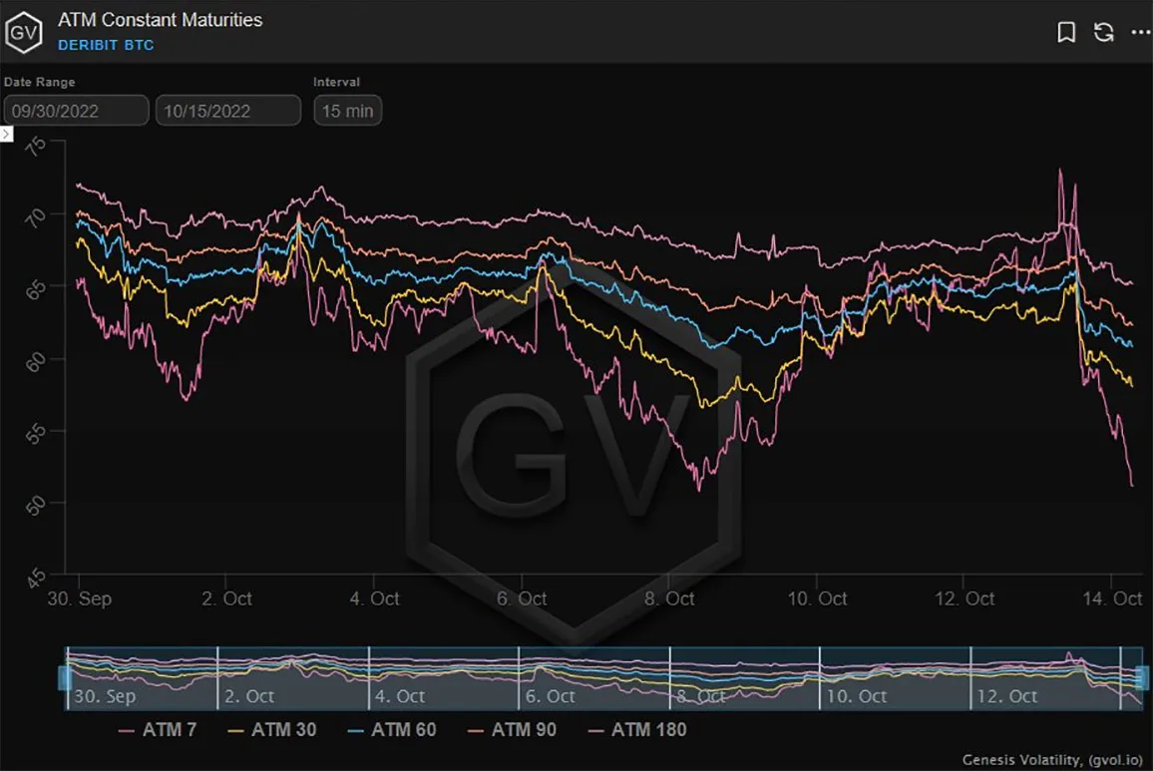This screenshot has height=771, width=1153.
Task: Bookmark this chart with the bookmark icon
Action: (x=1066, y=32)
